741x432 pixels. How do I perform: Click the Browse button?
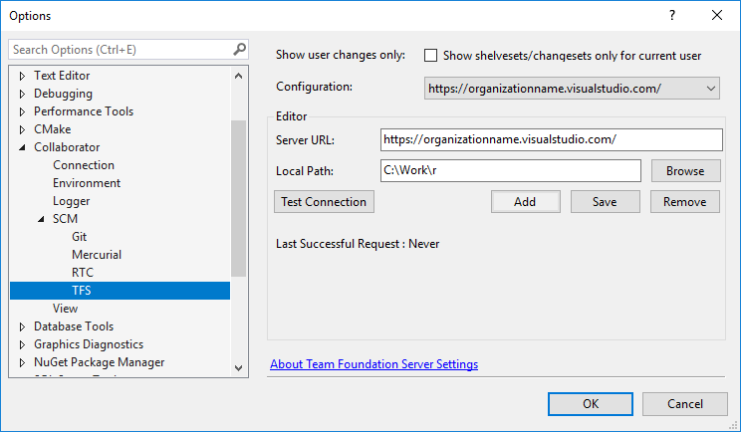685,171
